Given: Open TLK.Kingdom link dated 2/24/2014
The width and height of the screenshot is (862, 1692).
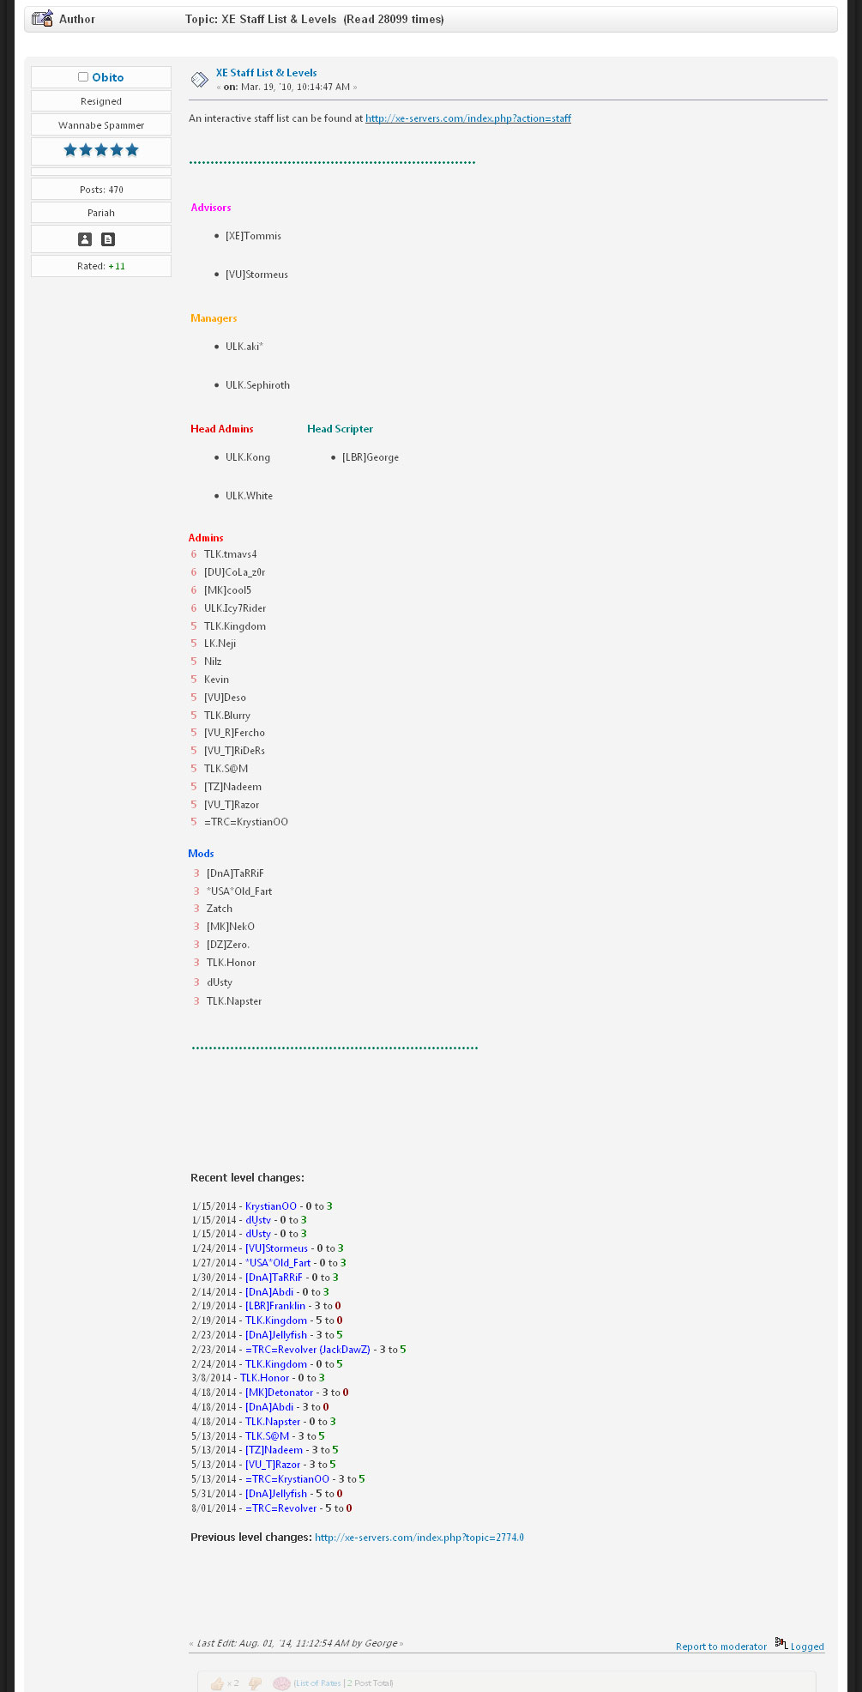Looking at the screenshot, I should point(276,1364).
